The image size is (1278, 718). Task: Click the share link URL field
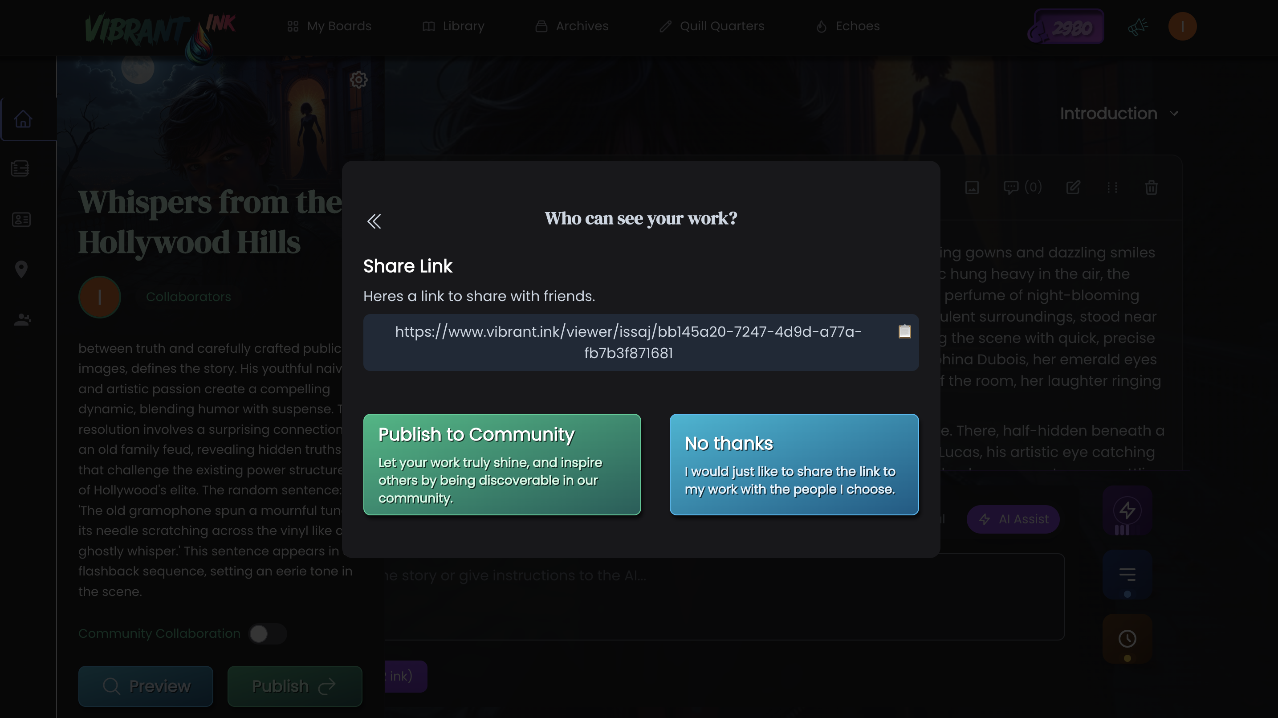[627, 343]
